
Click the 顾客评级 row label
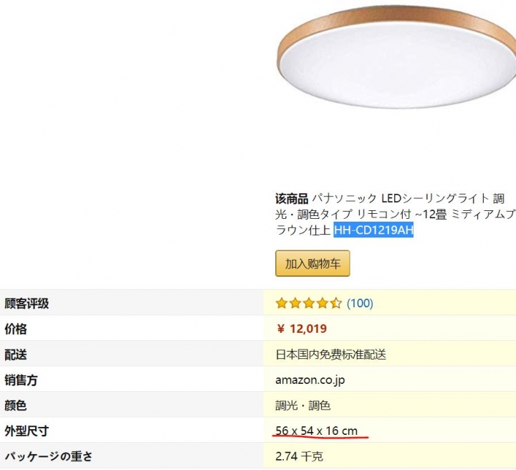pos(27,304)
